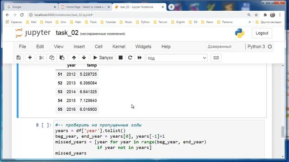Reload the current page
Viewport: 289px width, 162px height.
[22, 15]
